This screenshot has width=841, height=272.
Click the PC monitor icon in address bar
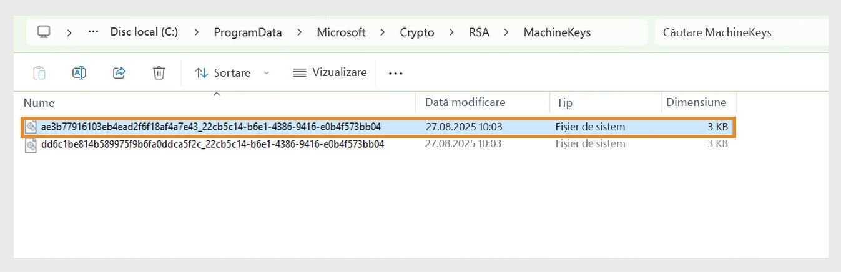pos(43,32)
